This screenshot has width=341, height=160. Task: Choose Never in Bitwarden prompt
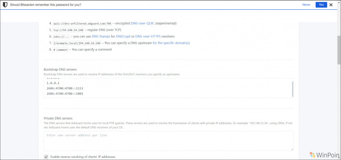coord(306,5)
